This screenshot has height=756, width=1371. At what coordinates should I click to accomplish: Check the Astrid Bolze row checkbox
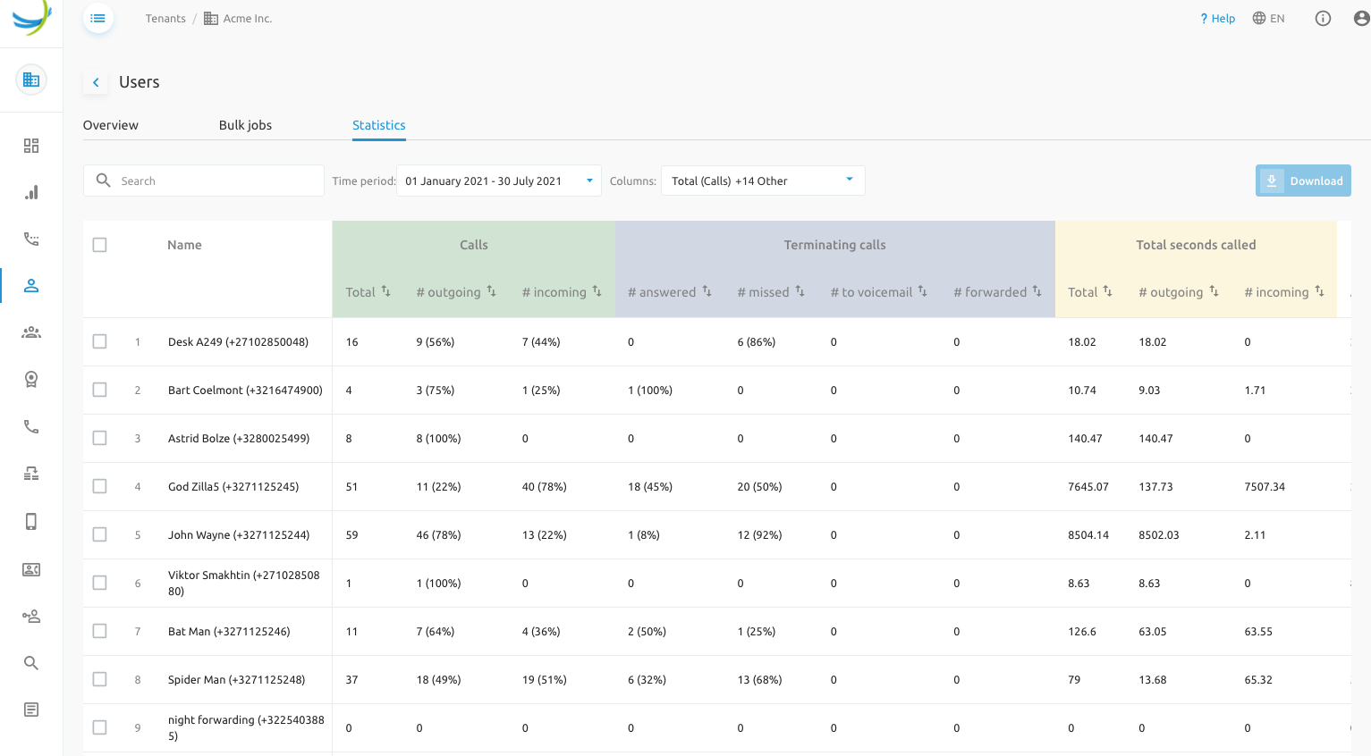[99, 438]
